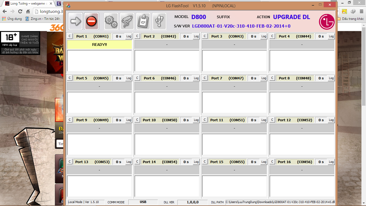Click the READY!! status bar of Port 1
Viewport: 366px width, 206px height.
pos(99,45)
